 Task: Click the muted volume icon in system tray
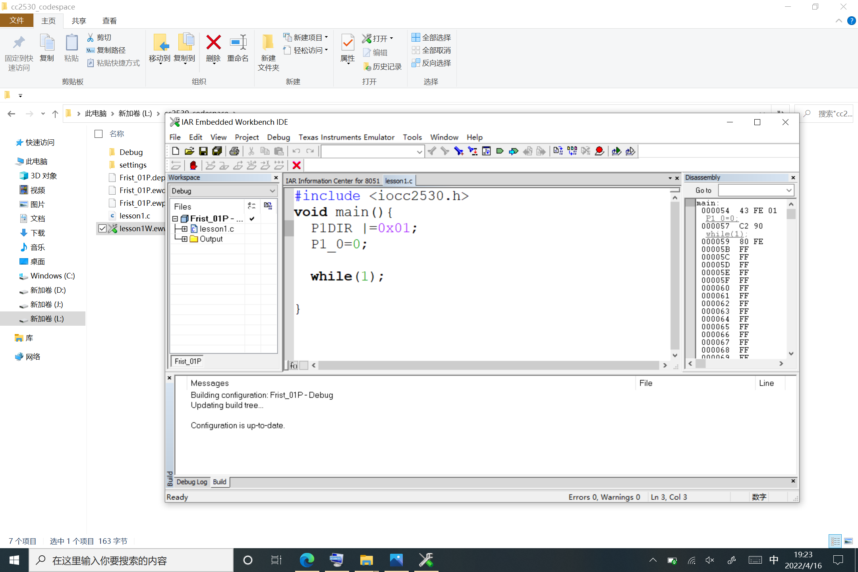pos(710,560)
